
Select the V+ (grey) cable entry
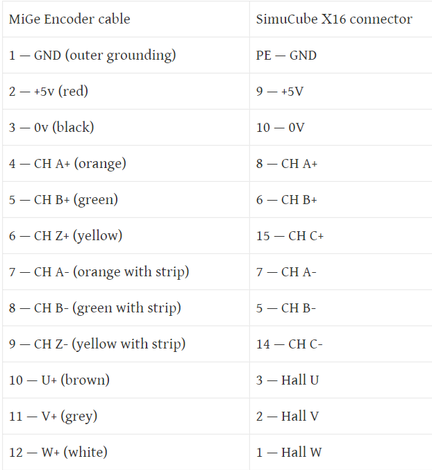point(126,417)
